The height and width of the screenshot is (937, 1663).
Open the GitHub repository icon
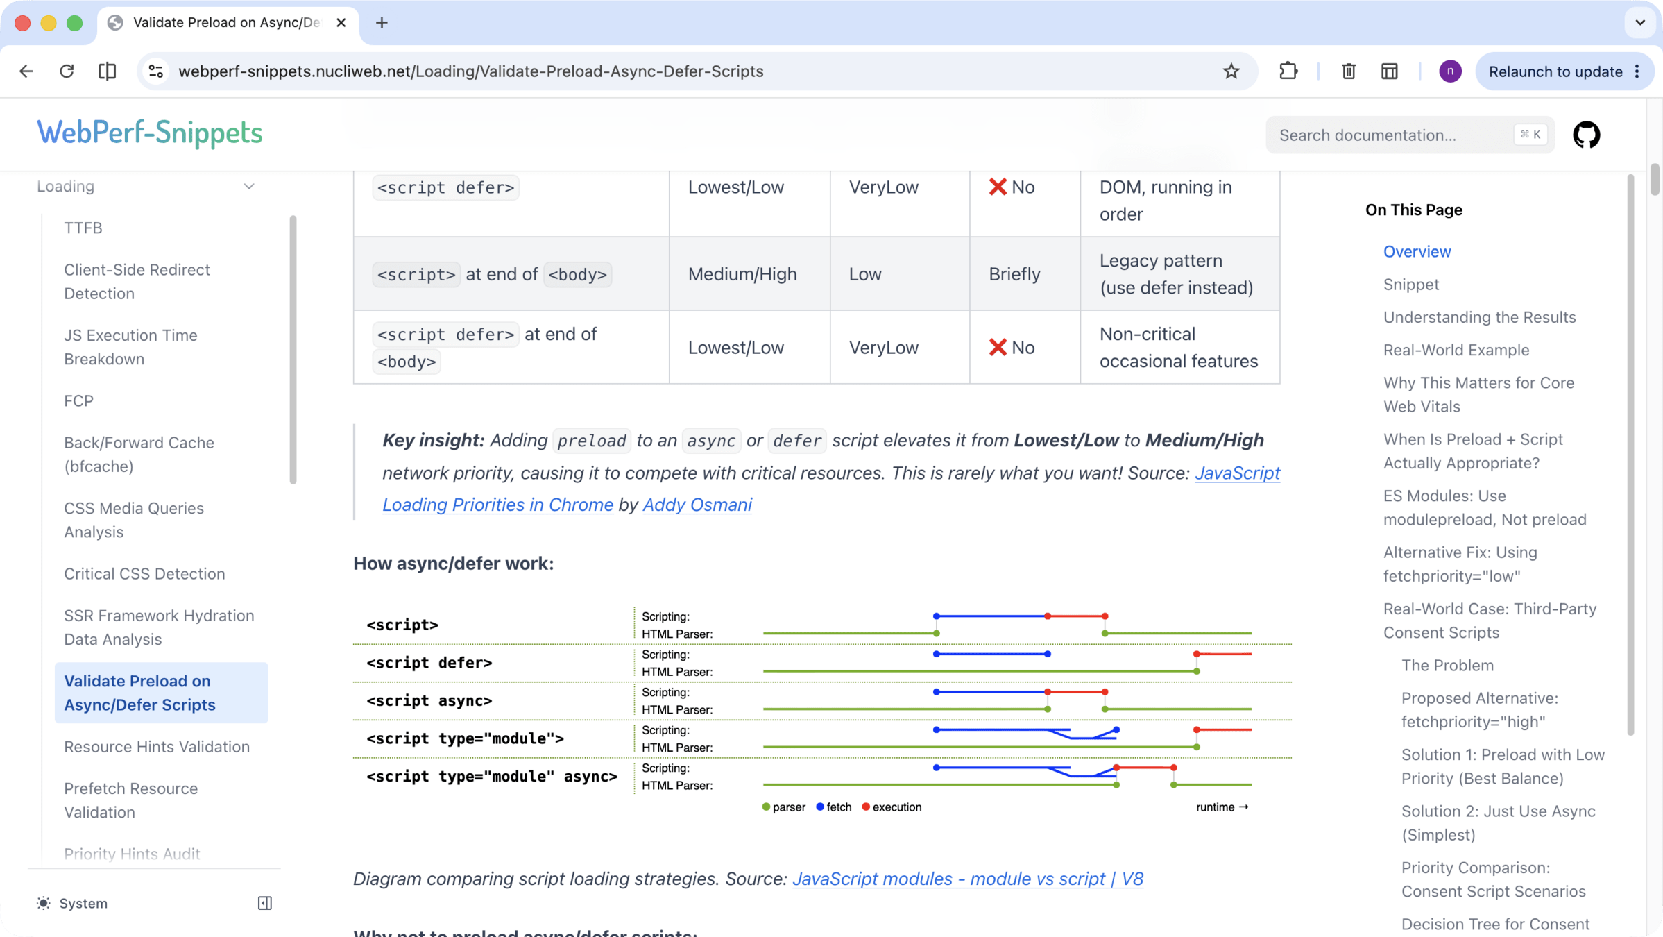coord(1586,135)
